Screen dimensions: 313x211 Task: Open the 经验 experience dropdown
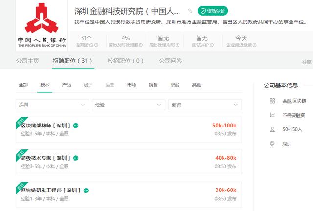point(129,105)
